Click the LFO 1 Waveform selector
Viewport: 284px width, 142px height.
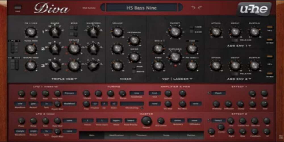point(20,104)
